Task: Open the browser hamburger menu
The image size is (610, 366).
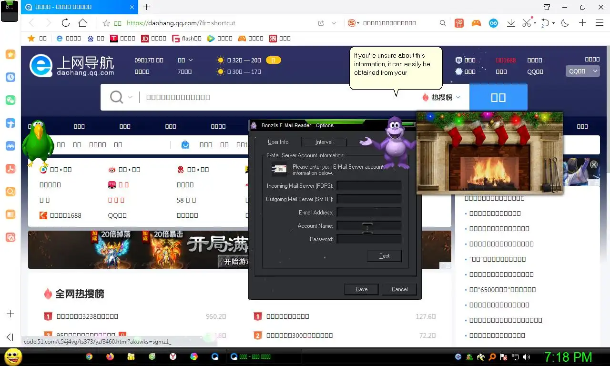Action: pos(600,23)
